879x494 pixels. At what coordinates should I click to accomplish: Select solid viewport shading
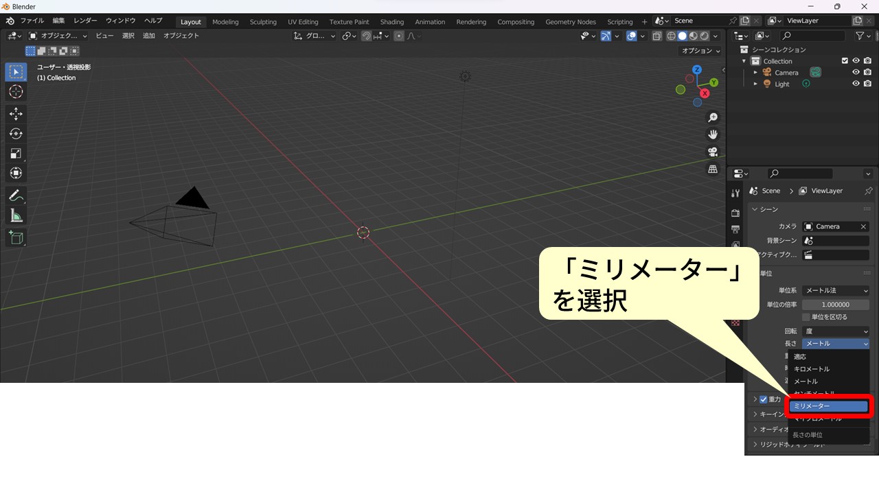[683, 36]
